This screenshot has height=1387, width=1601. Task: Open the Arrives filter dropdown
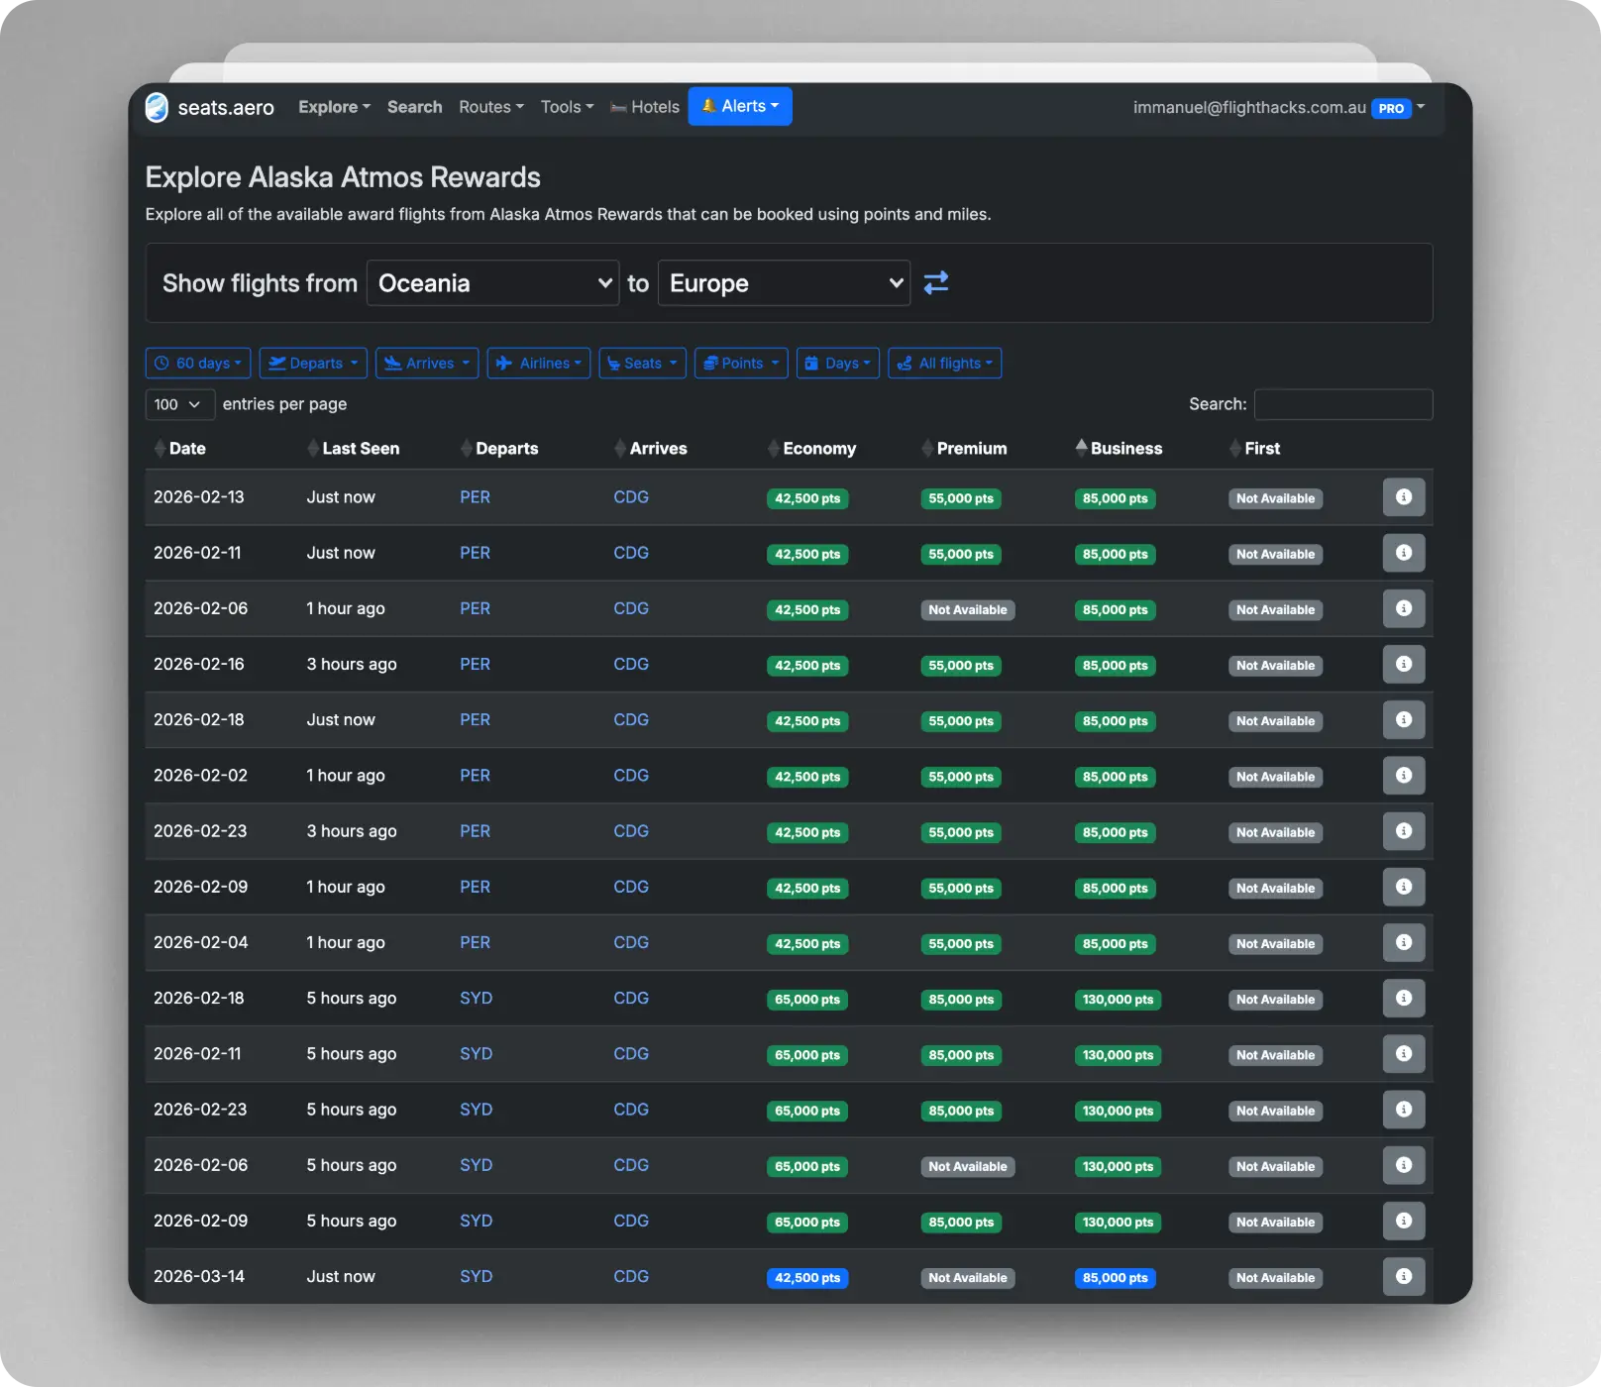coord(427,364)
